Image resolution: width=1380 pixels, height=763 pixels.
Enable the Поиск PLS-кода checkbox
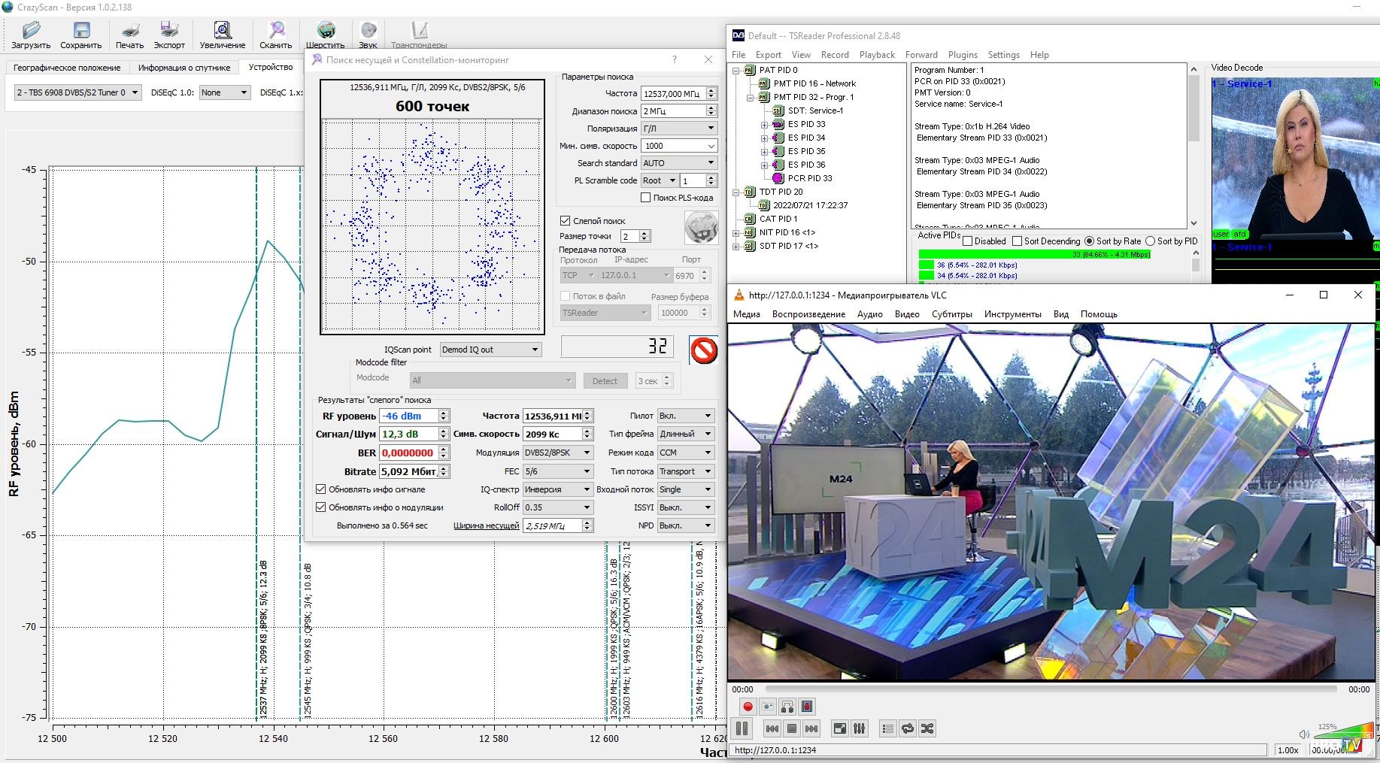[x=645, y=198]
